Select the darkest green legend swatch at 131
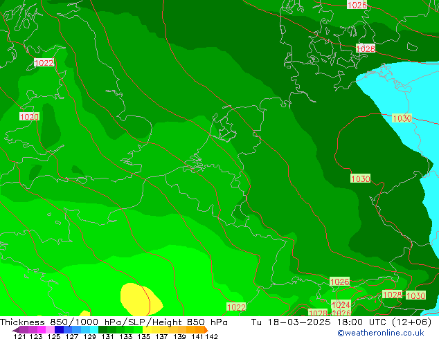Viewport: 439px width, 339px height. click(102, 329)
